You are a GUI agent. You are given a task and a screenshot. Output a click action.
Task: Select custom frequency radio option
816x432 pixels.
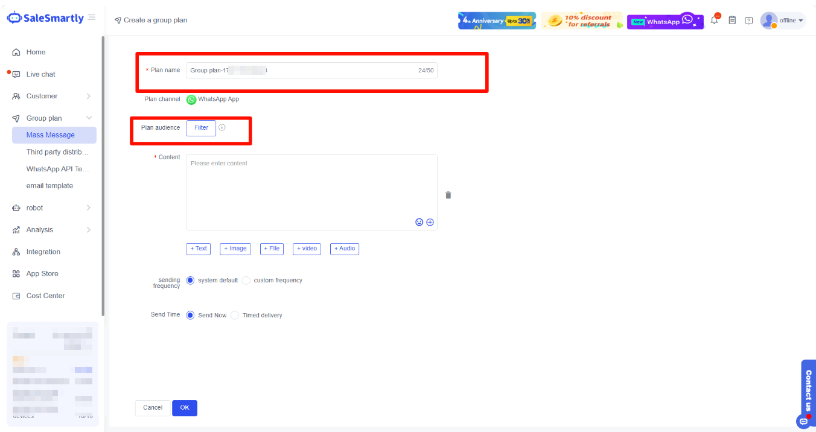(246, 281)
